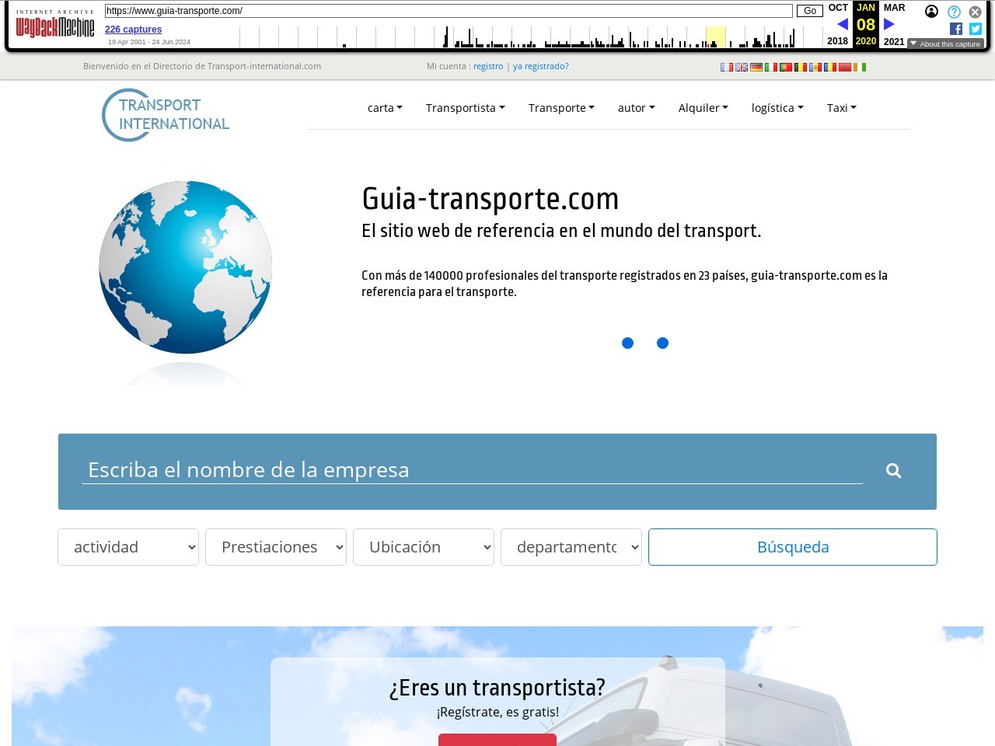Open the Ubicación dropdown
The height and width of the screenshot is (746, 995).
coord(424,547)
